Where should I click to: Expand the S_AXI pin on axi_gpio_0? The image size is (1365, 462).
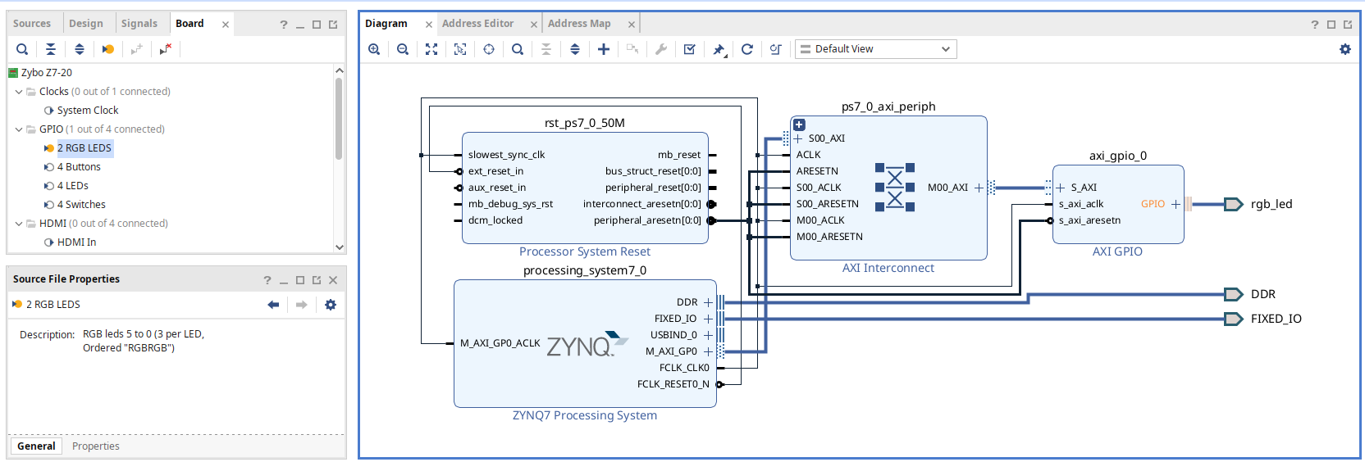[x=1061, y=188]
